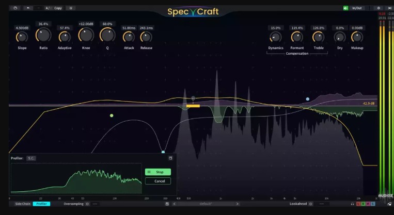Toggle the green speaker monitor icon
Image resolution: width=394 pixels, height=215 pixels.
pos(346,8)
